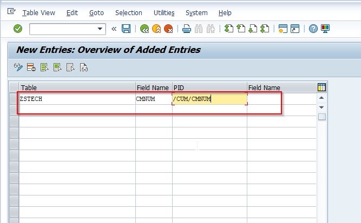Click the empty second Field Name cell in ZSTECH row

pyautogui.click(x=281, y=99)
